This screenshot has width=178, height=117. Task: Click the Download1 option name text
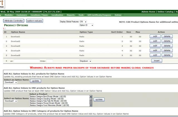click(16, 37)
